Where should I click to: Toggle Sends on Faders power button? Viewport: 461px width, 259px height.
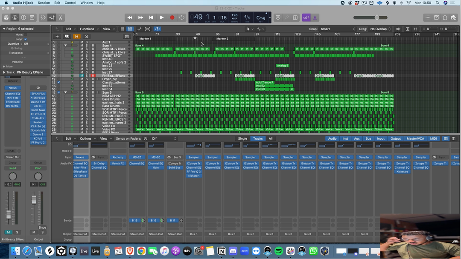coord(146,138)
